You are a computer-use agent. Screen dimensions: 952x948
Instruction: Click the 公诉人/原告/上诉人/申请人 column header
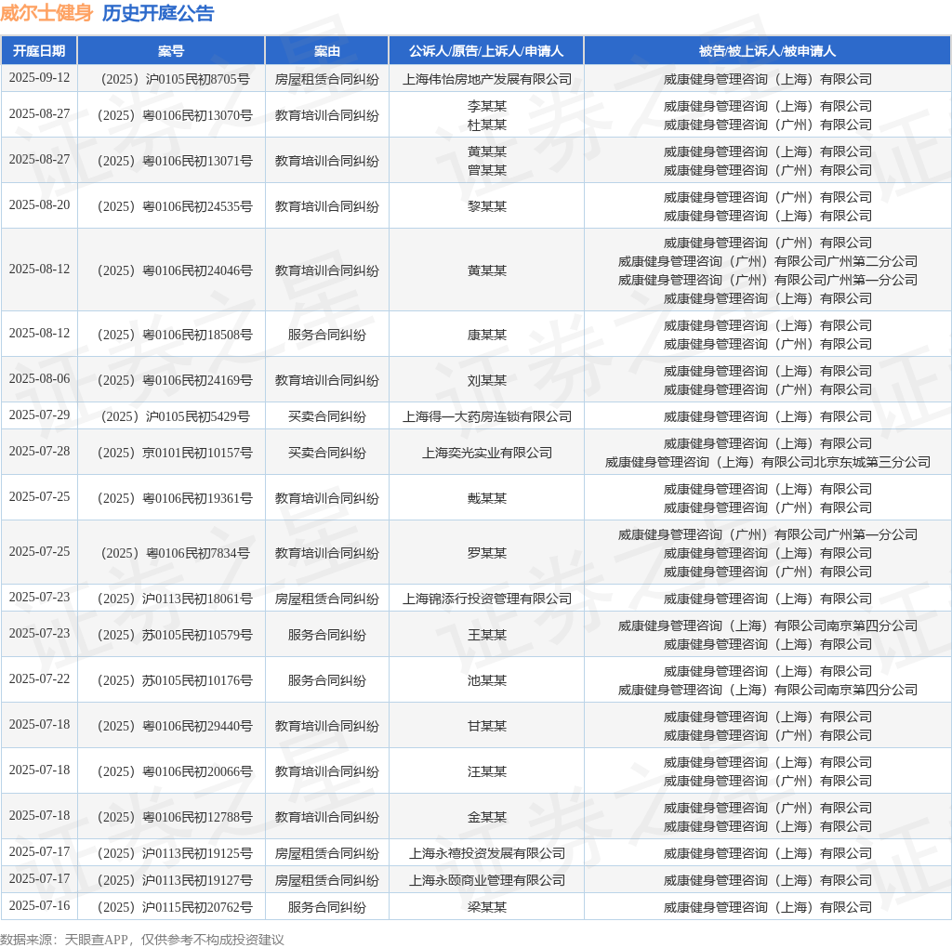(x=486, y=51)
